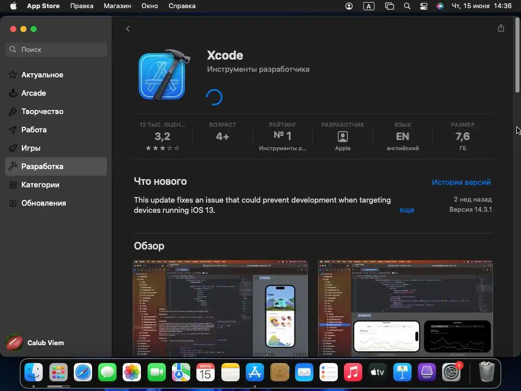Open the purple laptop app in Dock
Viewport: 521px width, 391px height.
(x=427, y=372)
